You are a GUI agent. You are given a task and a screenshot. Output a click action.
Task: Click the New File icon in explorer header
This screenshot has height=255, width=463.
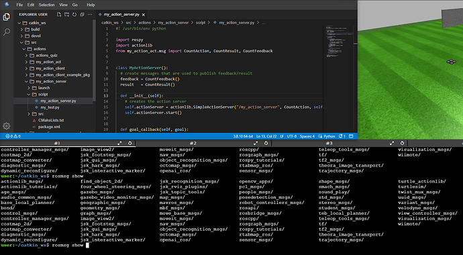click(59, 15)
